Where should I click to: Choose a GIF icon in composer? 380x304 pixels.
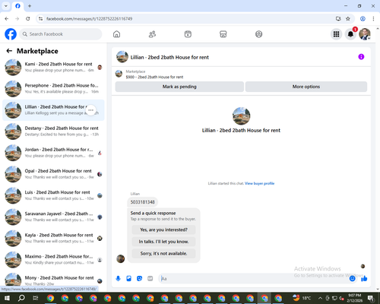pyautogui.click(x=150, y=279)
